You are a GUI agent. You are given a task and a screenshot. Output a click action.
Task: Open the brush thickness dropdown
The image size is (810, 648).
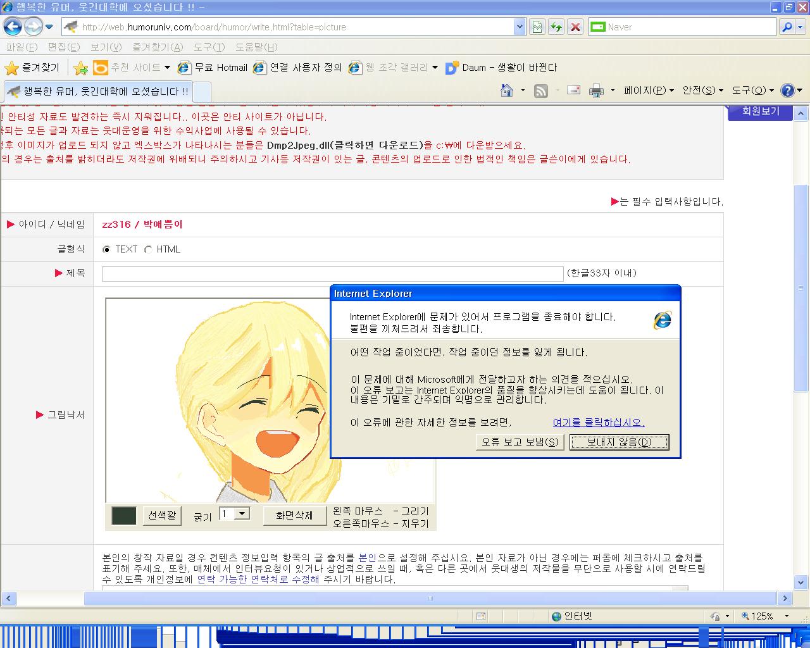[x=242, y=514]
